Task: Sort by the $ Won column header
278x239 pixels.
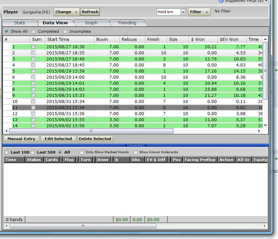Action: 203,39
